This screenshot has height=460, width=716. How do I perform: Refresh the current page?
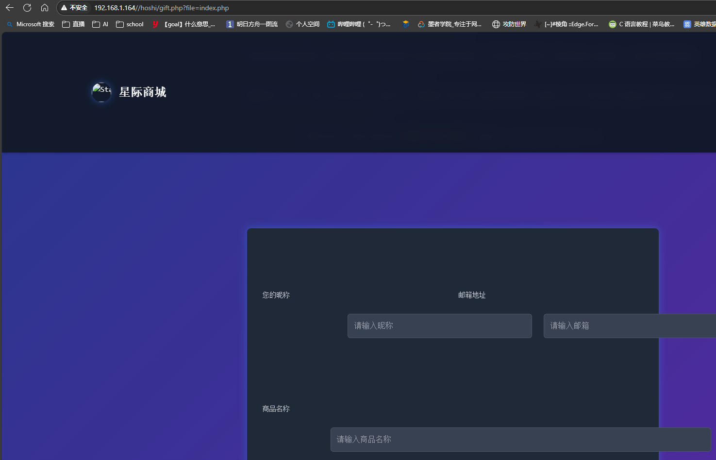(27, 7)
